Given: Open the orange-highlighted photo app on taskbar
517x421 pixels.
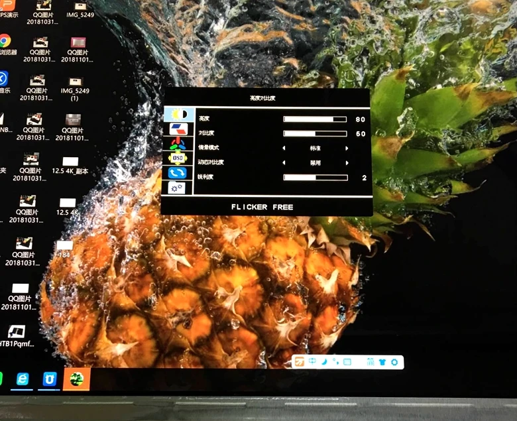Looking at the screenshot, I should point(76,379).
